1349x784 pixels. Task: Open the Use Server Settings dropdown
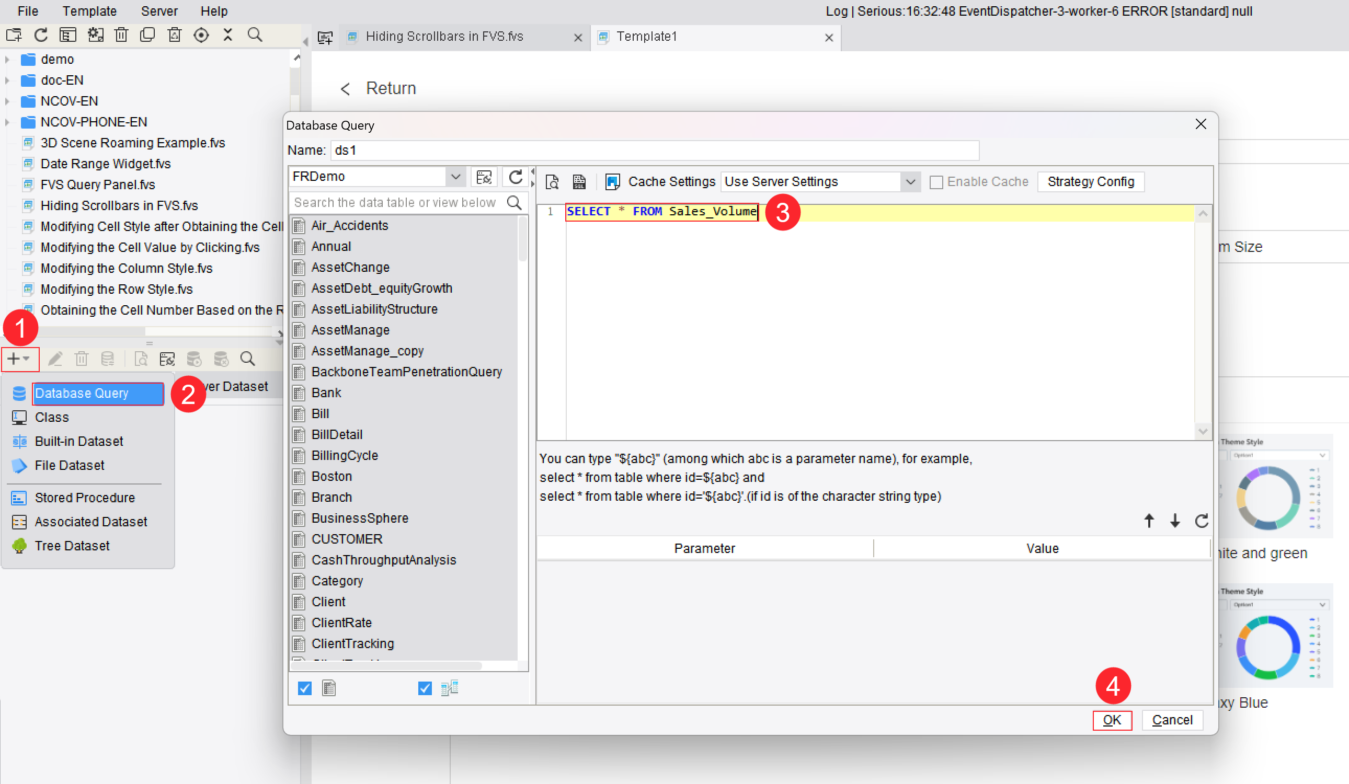(x=910, y=182)
